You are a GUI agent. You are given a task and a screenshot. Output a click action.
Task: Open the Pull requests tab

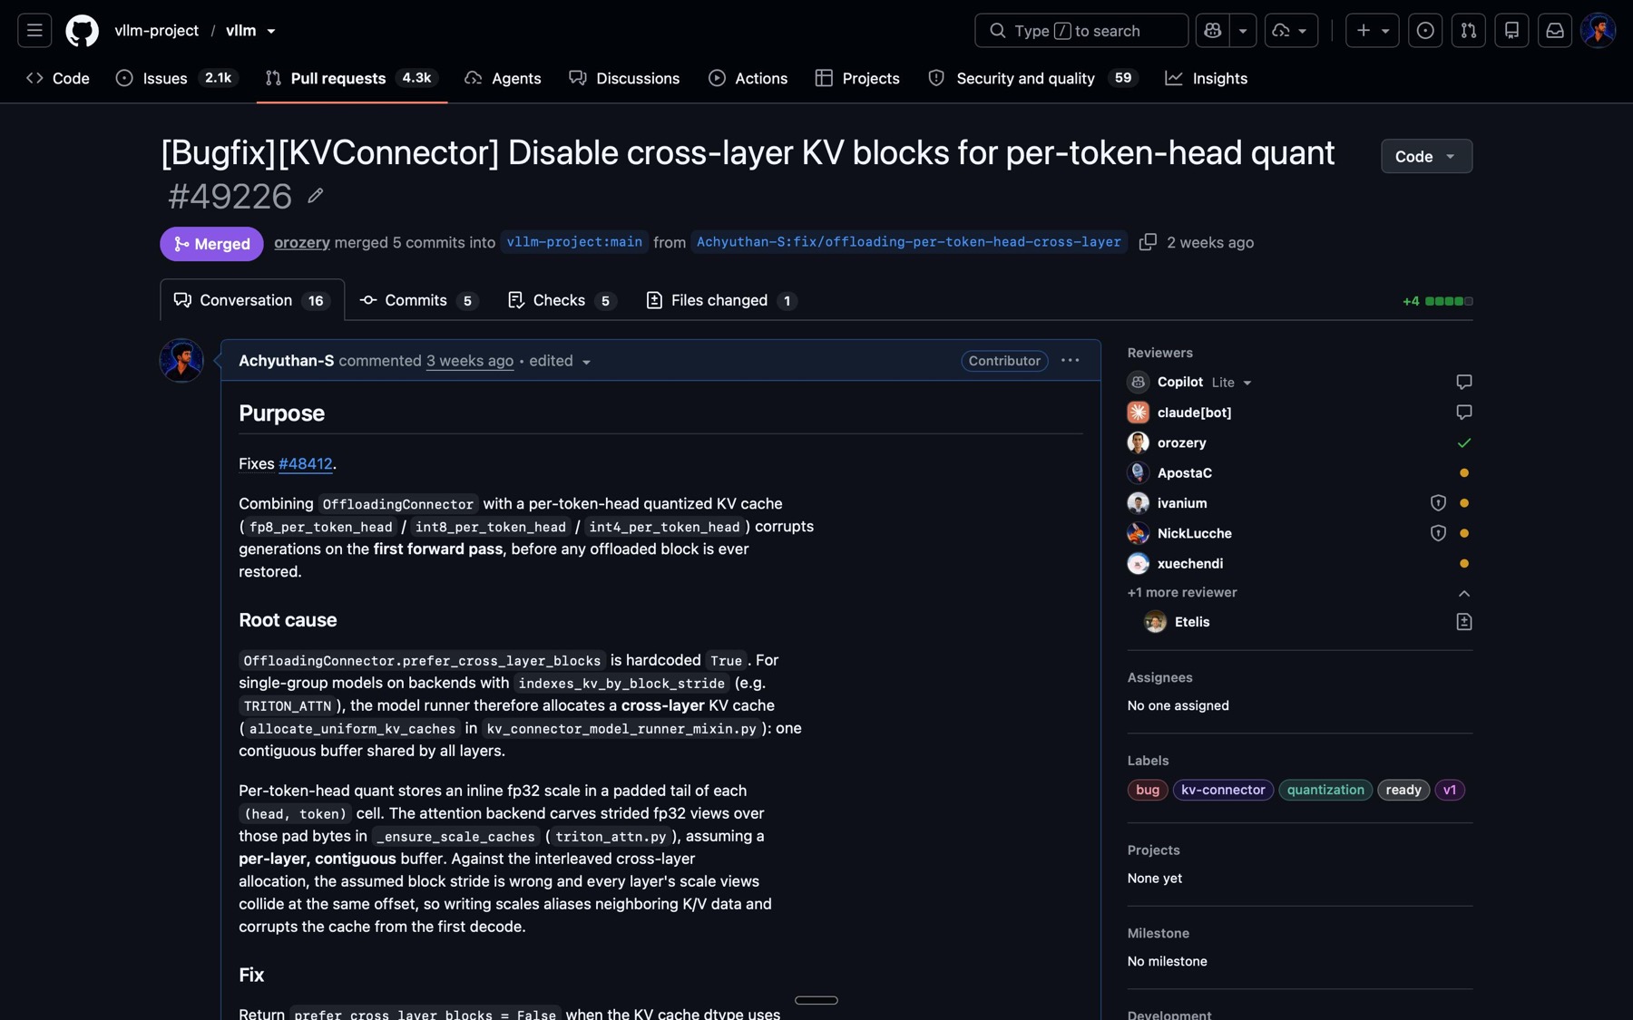coord(351,79)
